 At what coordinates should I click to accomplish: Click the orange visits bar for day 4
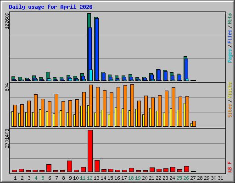[x=36, y=110]
